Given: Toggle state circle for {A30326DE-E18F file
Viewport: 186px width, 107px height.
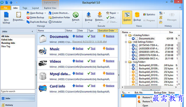Looking at the screenshot, I should click(x=133, y=49).
